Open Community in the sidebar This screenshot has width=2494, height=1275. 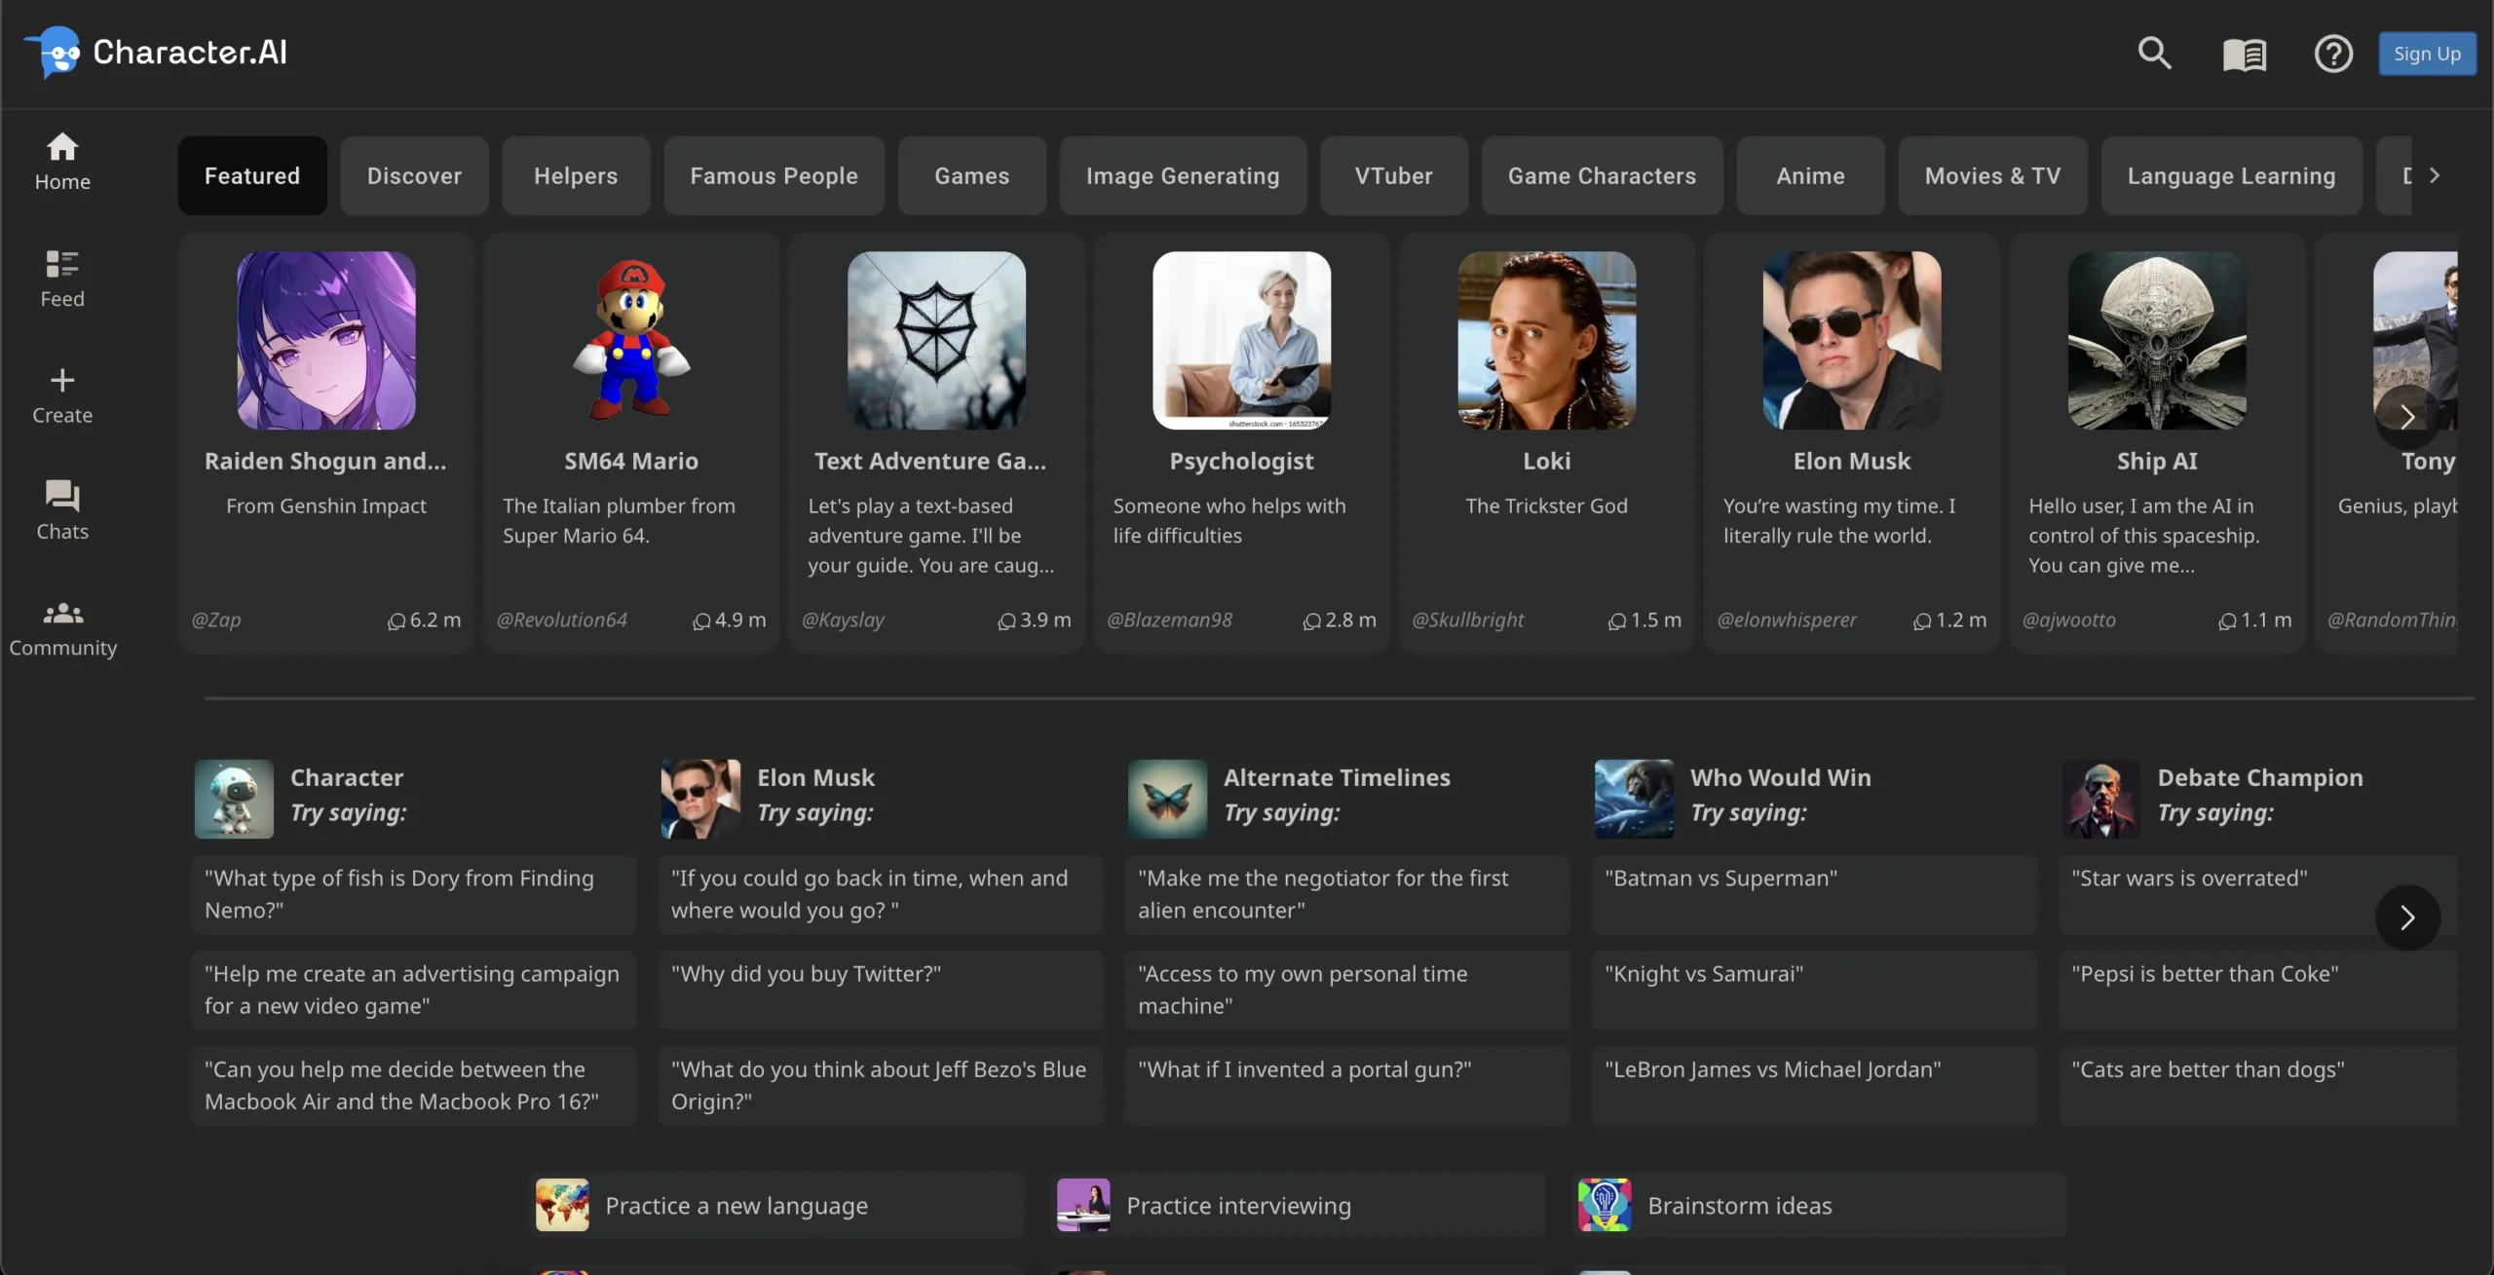coord(62,629)
